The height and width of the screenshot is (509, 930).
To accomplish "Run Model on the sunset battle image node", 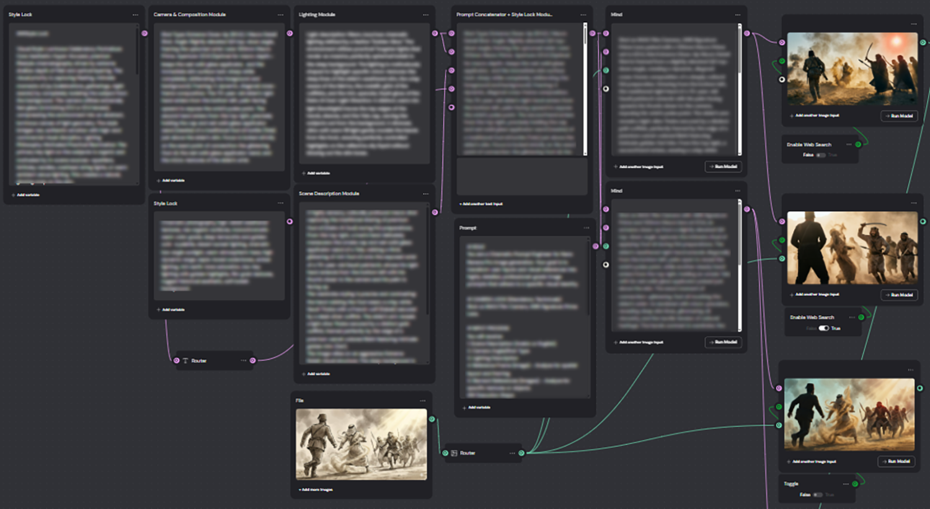I will (x=899, y=116).
